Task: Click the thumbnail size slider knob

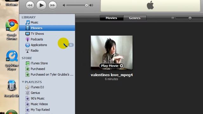Action: pyautogui.click(x=190, y=18)
